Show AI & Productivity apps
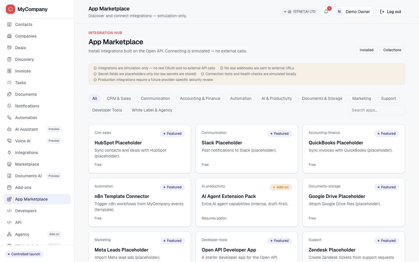 click(x=277, y=98)
